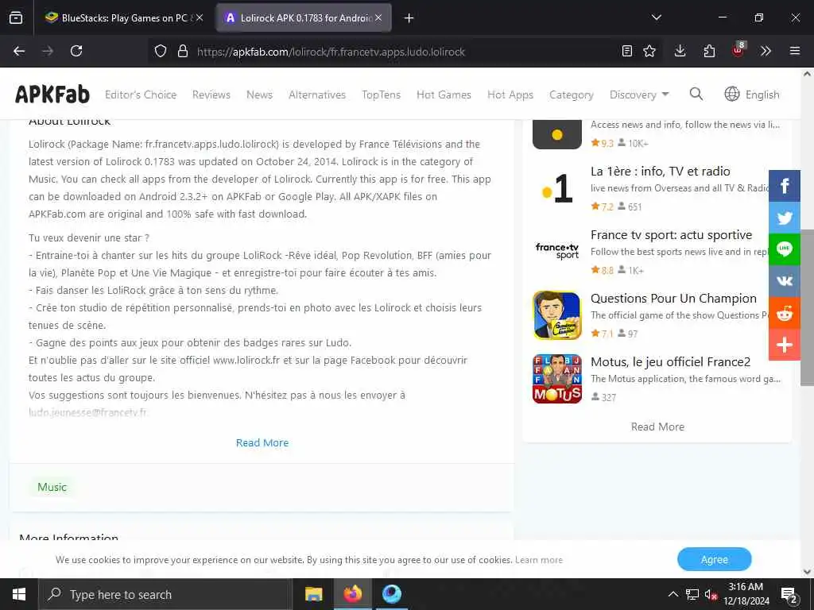The image size is (814, 610).
Task: Open the downloads panel
Action: (680, 51)
